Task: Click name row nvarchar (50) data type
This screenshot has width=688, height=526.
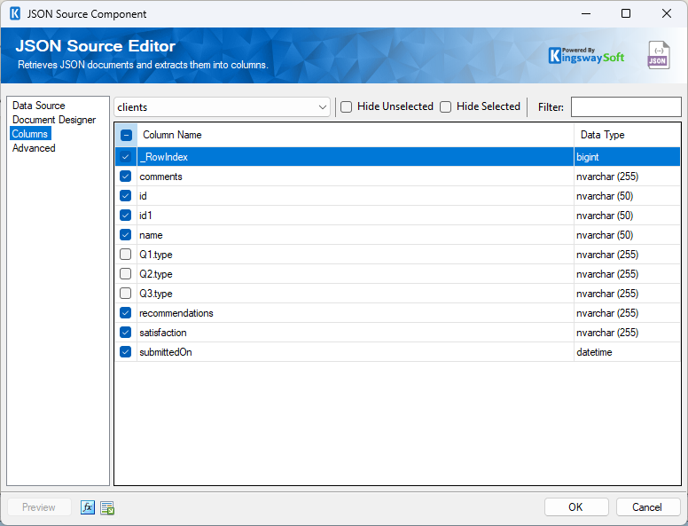Action: [x=627, y=235]
